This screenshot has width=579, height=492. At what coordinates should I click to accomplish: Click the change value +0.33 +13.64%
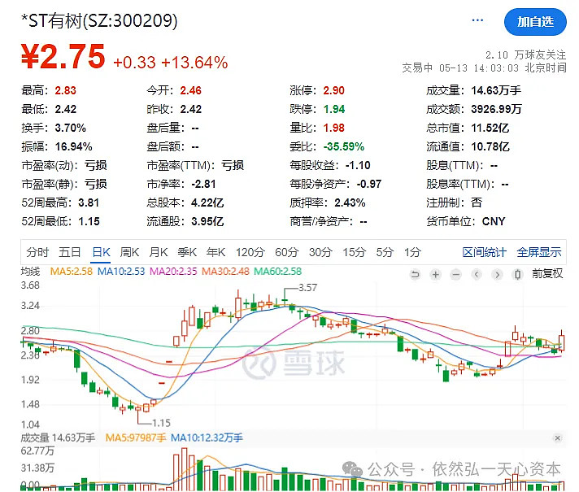[170, 63]
